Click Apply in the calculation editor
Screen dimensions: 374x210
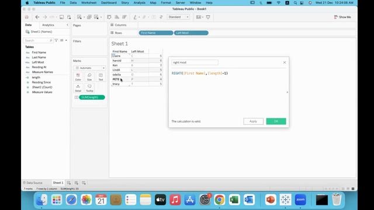click(253, 121)
